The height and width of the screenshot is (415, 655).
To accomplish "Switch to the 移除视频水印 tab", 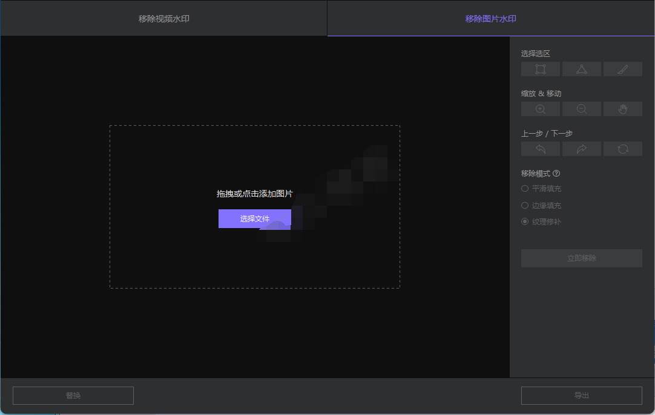I will [163, 19].
